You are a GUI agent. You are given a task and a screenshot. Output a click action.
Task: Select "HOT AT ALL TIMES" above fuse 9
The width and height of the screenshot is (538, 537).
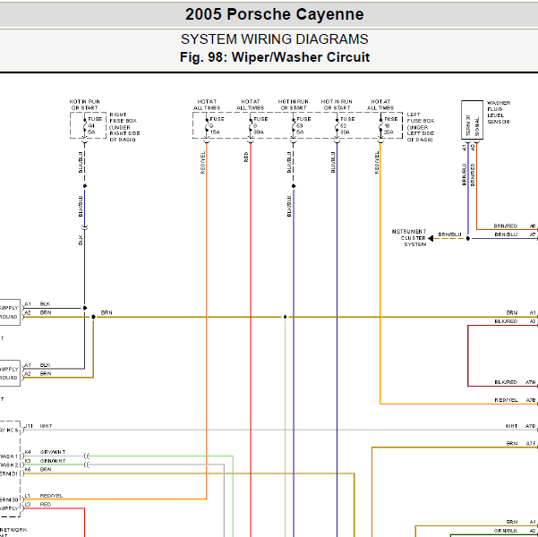(x=207, y=105)
